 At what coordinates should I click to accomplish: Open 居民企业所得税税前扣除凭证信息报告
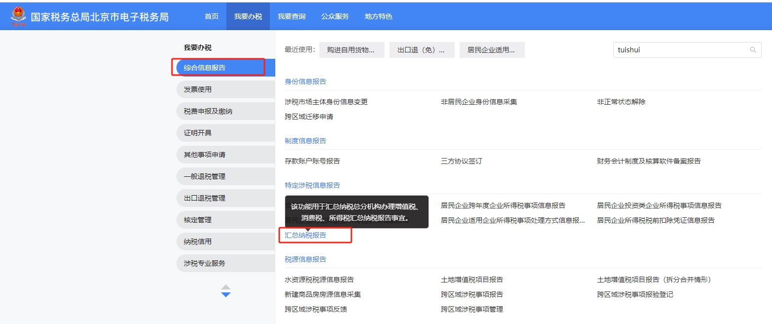point(656,220)
